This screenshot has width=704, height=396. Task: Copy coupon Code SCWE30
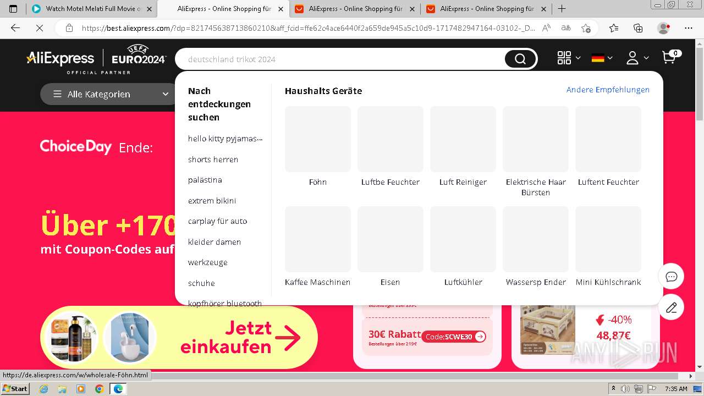(x=454, y=337)
